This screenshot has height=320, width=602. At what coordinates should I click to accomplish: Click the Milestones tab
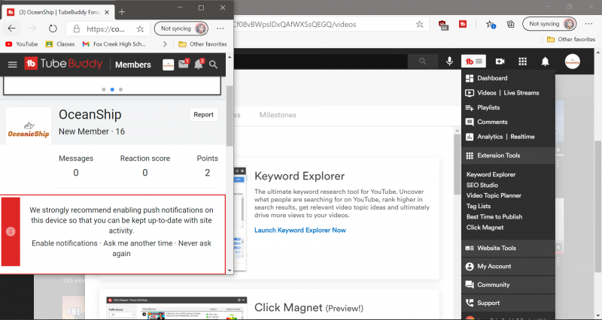pos(277,115)
